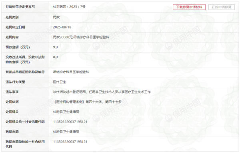Click the 罚款 value in 处罚类别 row

pos(56,17)
